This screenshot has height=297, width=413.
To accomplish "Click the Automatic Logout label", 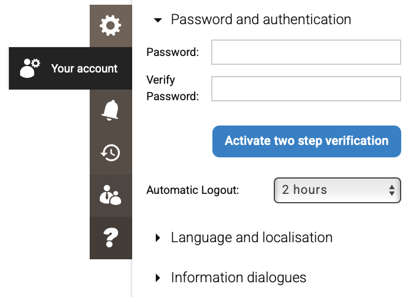I will pyautogui.click(x=192, y=190).
